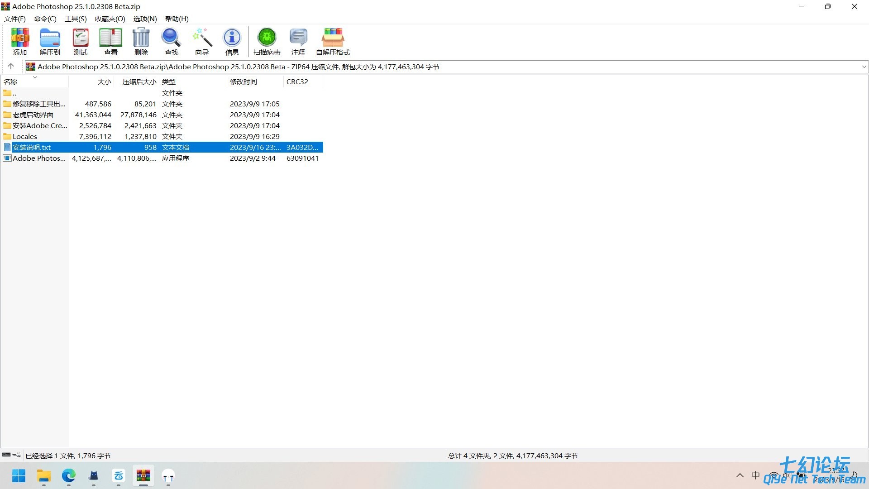Launch the Wizard (向导) tool
869x489 pixels.
202,42
